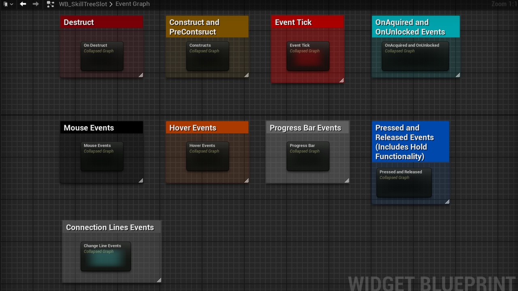
Task: Click the Zoom 1:1 indicator
Action: (x=503, y=4)
